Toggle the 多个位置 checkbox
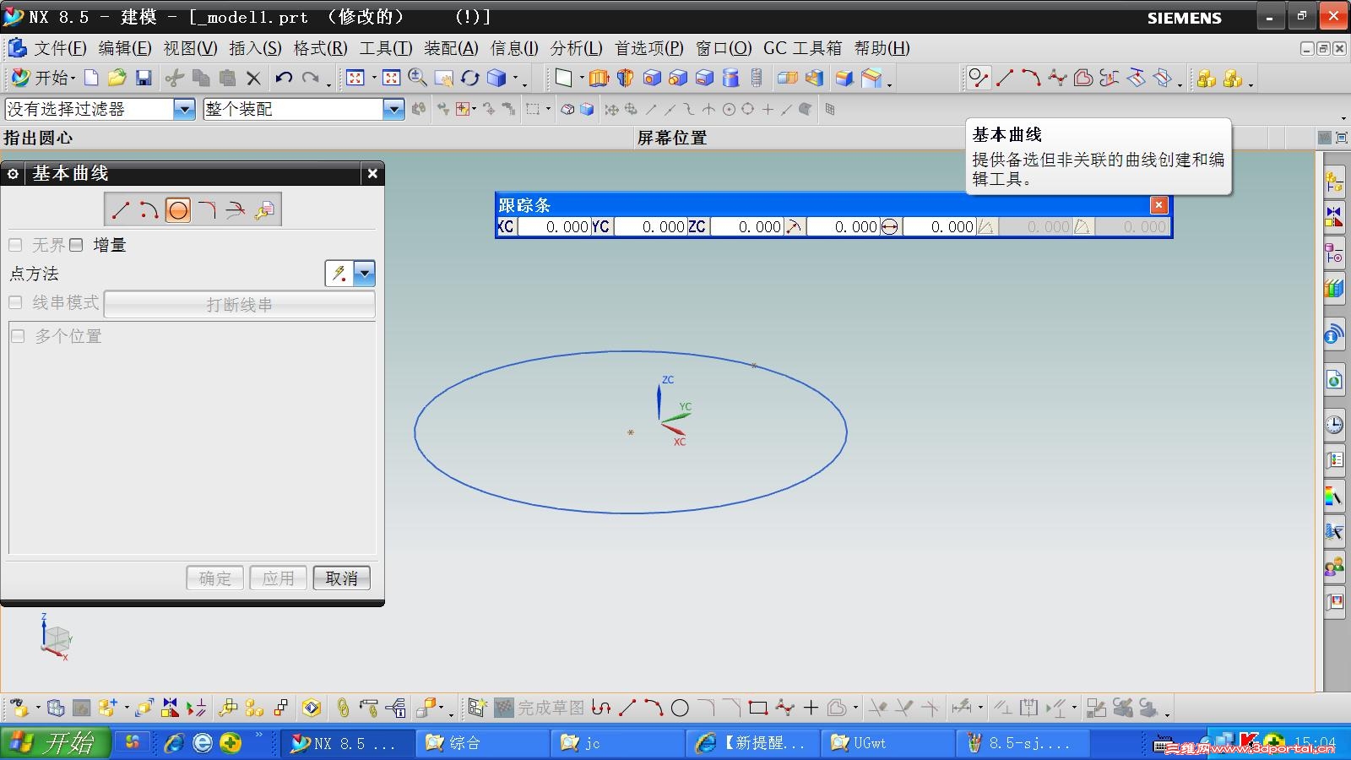This screenshot has width=1351, height=760. click(x=18, y=336)
